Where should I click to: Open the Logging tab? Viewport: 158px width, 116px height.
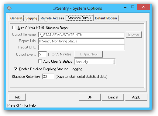[x=31, y=18]
